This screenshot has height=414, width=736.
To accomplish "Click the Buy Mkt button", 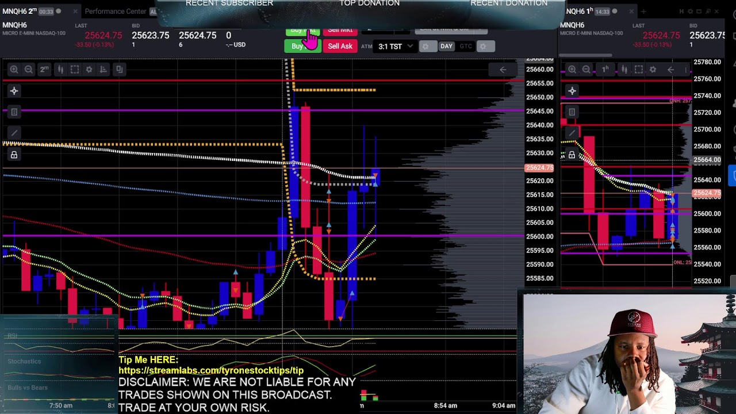I will (x=302, y=29).
